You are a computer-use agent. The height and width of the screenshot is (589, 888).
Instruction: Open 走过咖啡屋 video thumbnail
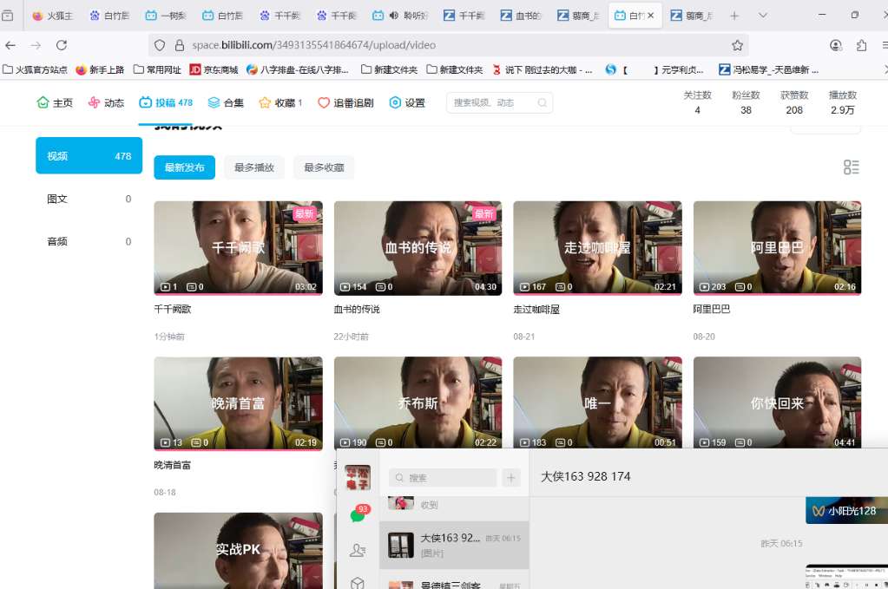[x=597, y=248]
